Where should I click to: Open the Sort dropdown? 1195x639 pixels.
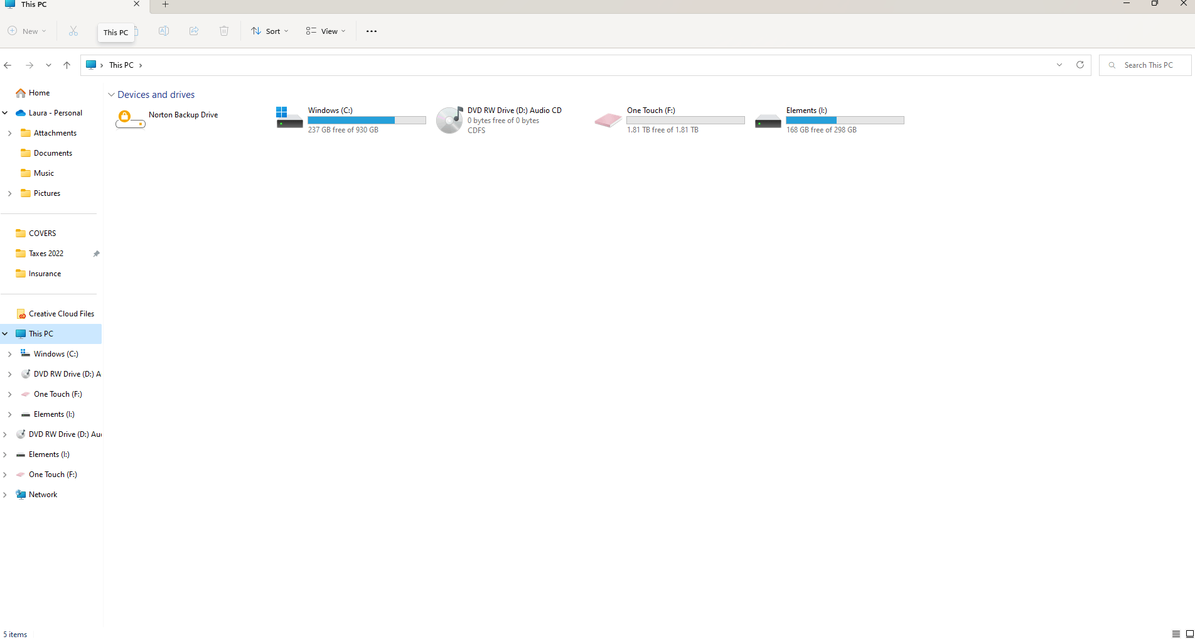pos(269,31)
